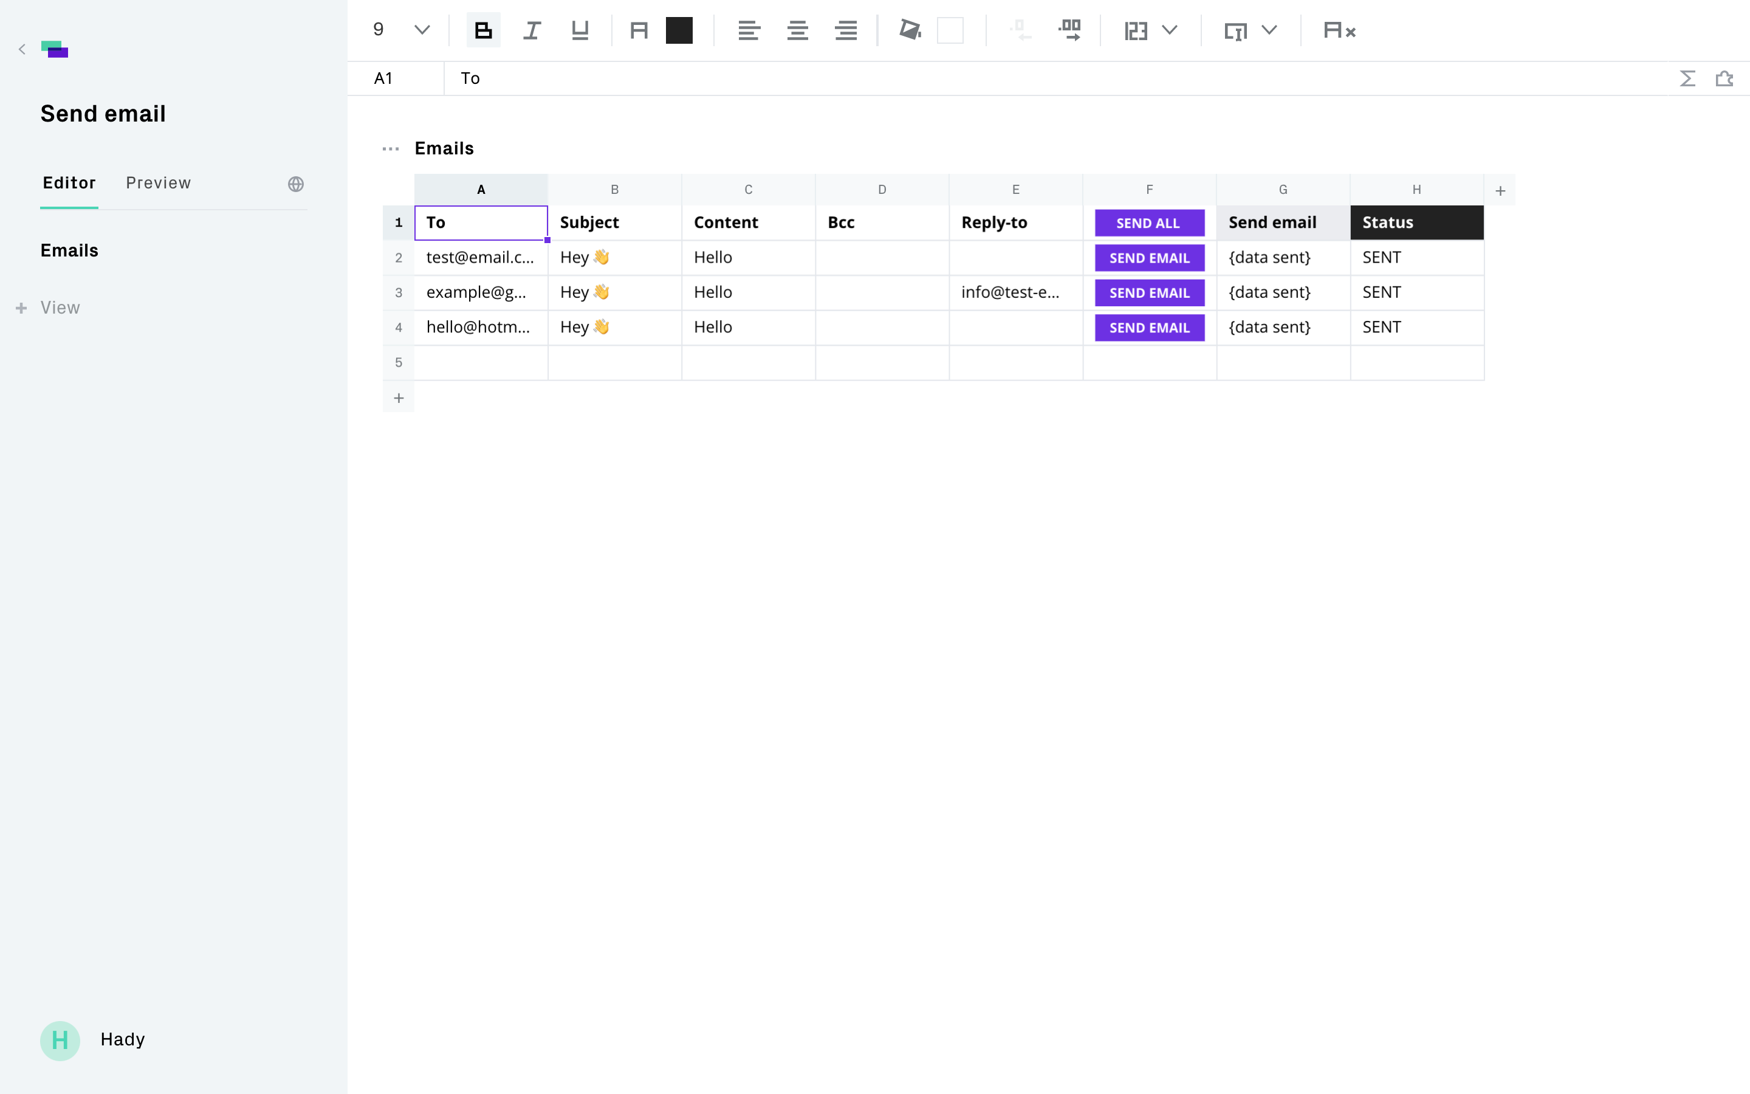Click the increase decimal places icon

click(x=1069, y=30)
